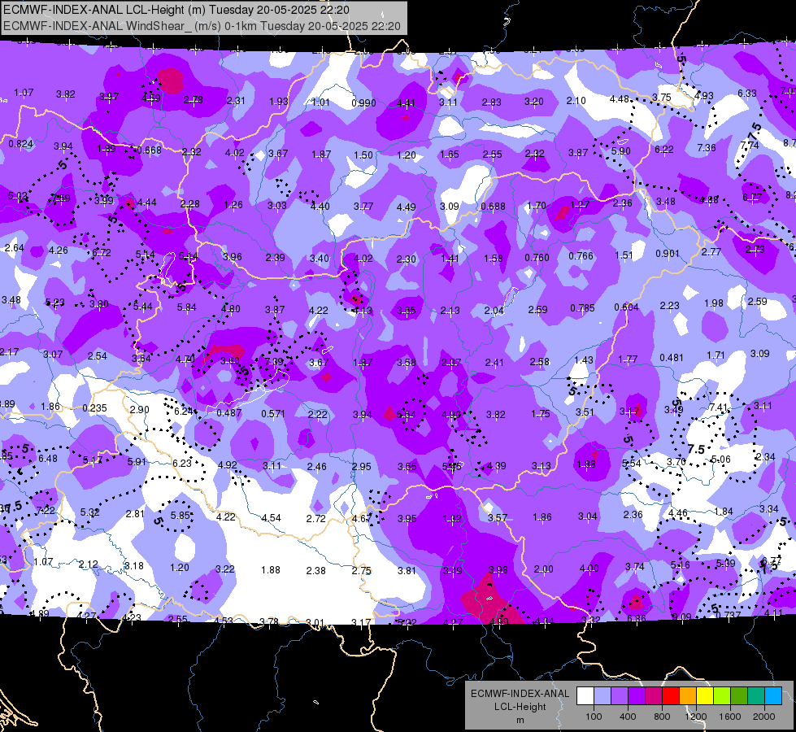This screenshot has width=796, height=732.
Task: Click the wind shear value 4.48
Action: point(620,99)
